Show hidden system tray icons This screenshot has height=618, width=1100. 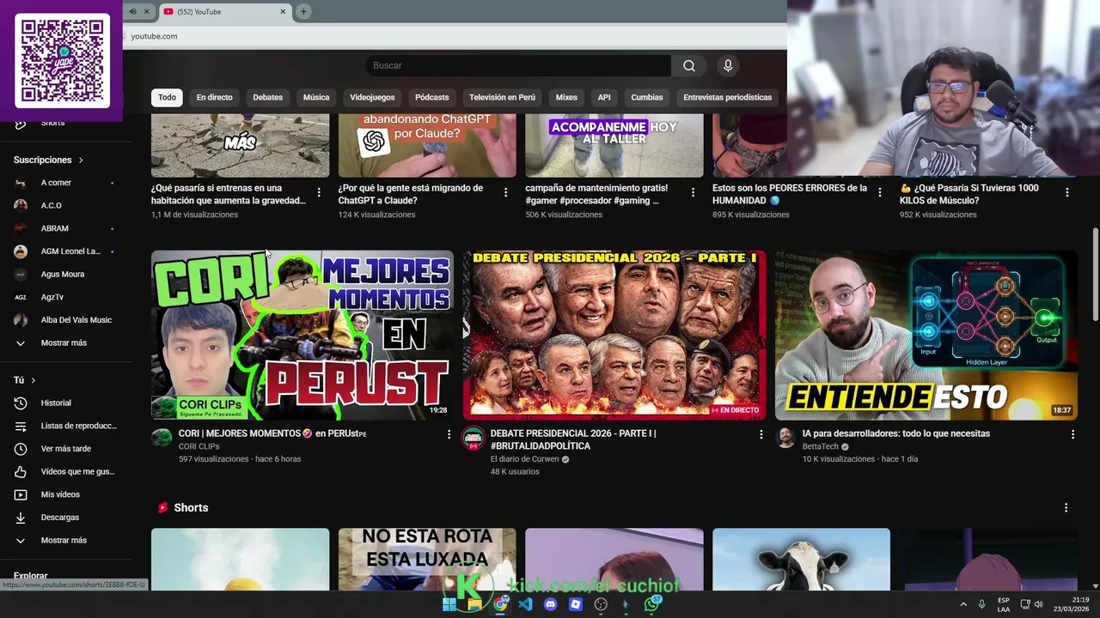click(x=963, y=604)
